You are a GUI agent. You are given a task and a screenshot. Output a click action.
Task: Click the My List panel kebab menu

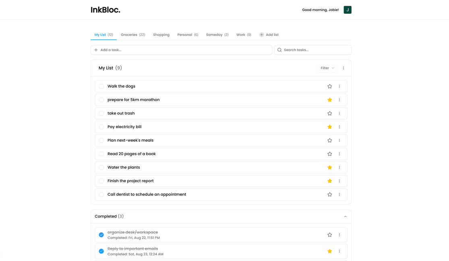click(343, 68)
